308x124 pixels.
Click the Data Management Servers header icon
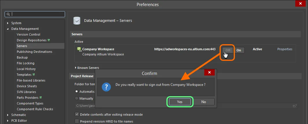point(77,20)
